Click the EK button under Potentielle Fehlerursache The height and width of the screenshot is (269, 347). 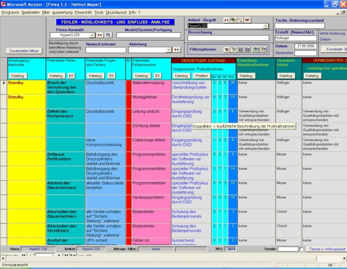[157, 76]
